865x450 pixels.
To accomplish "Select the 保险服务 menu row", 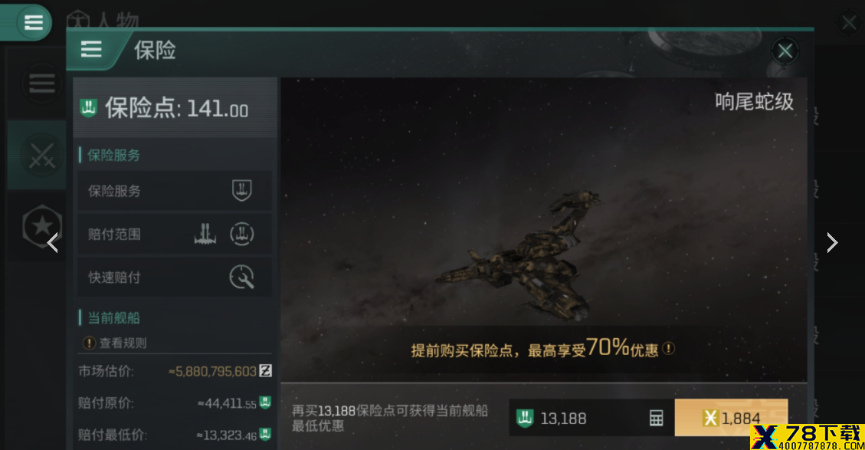I will point(175,190).
